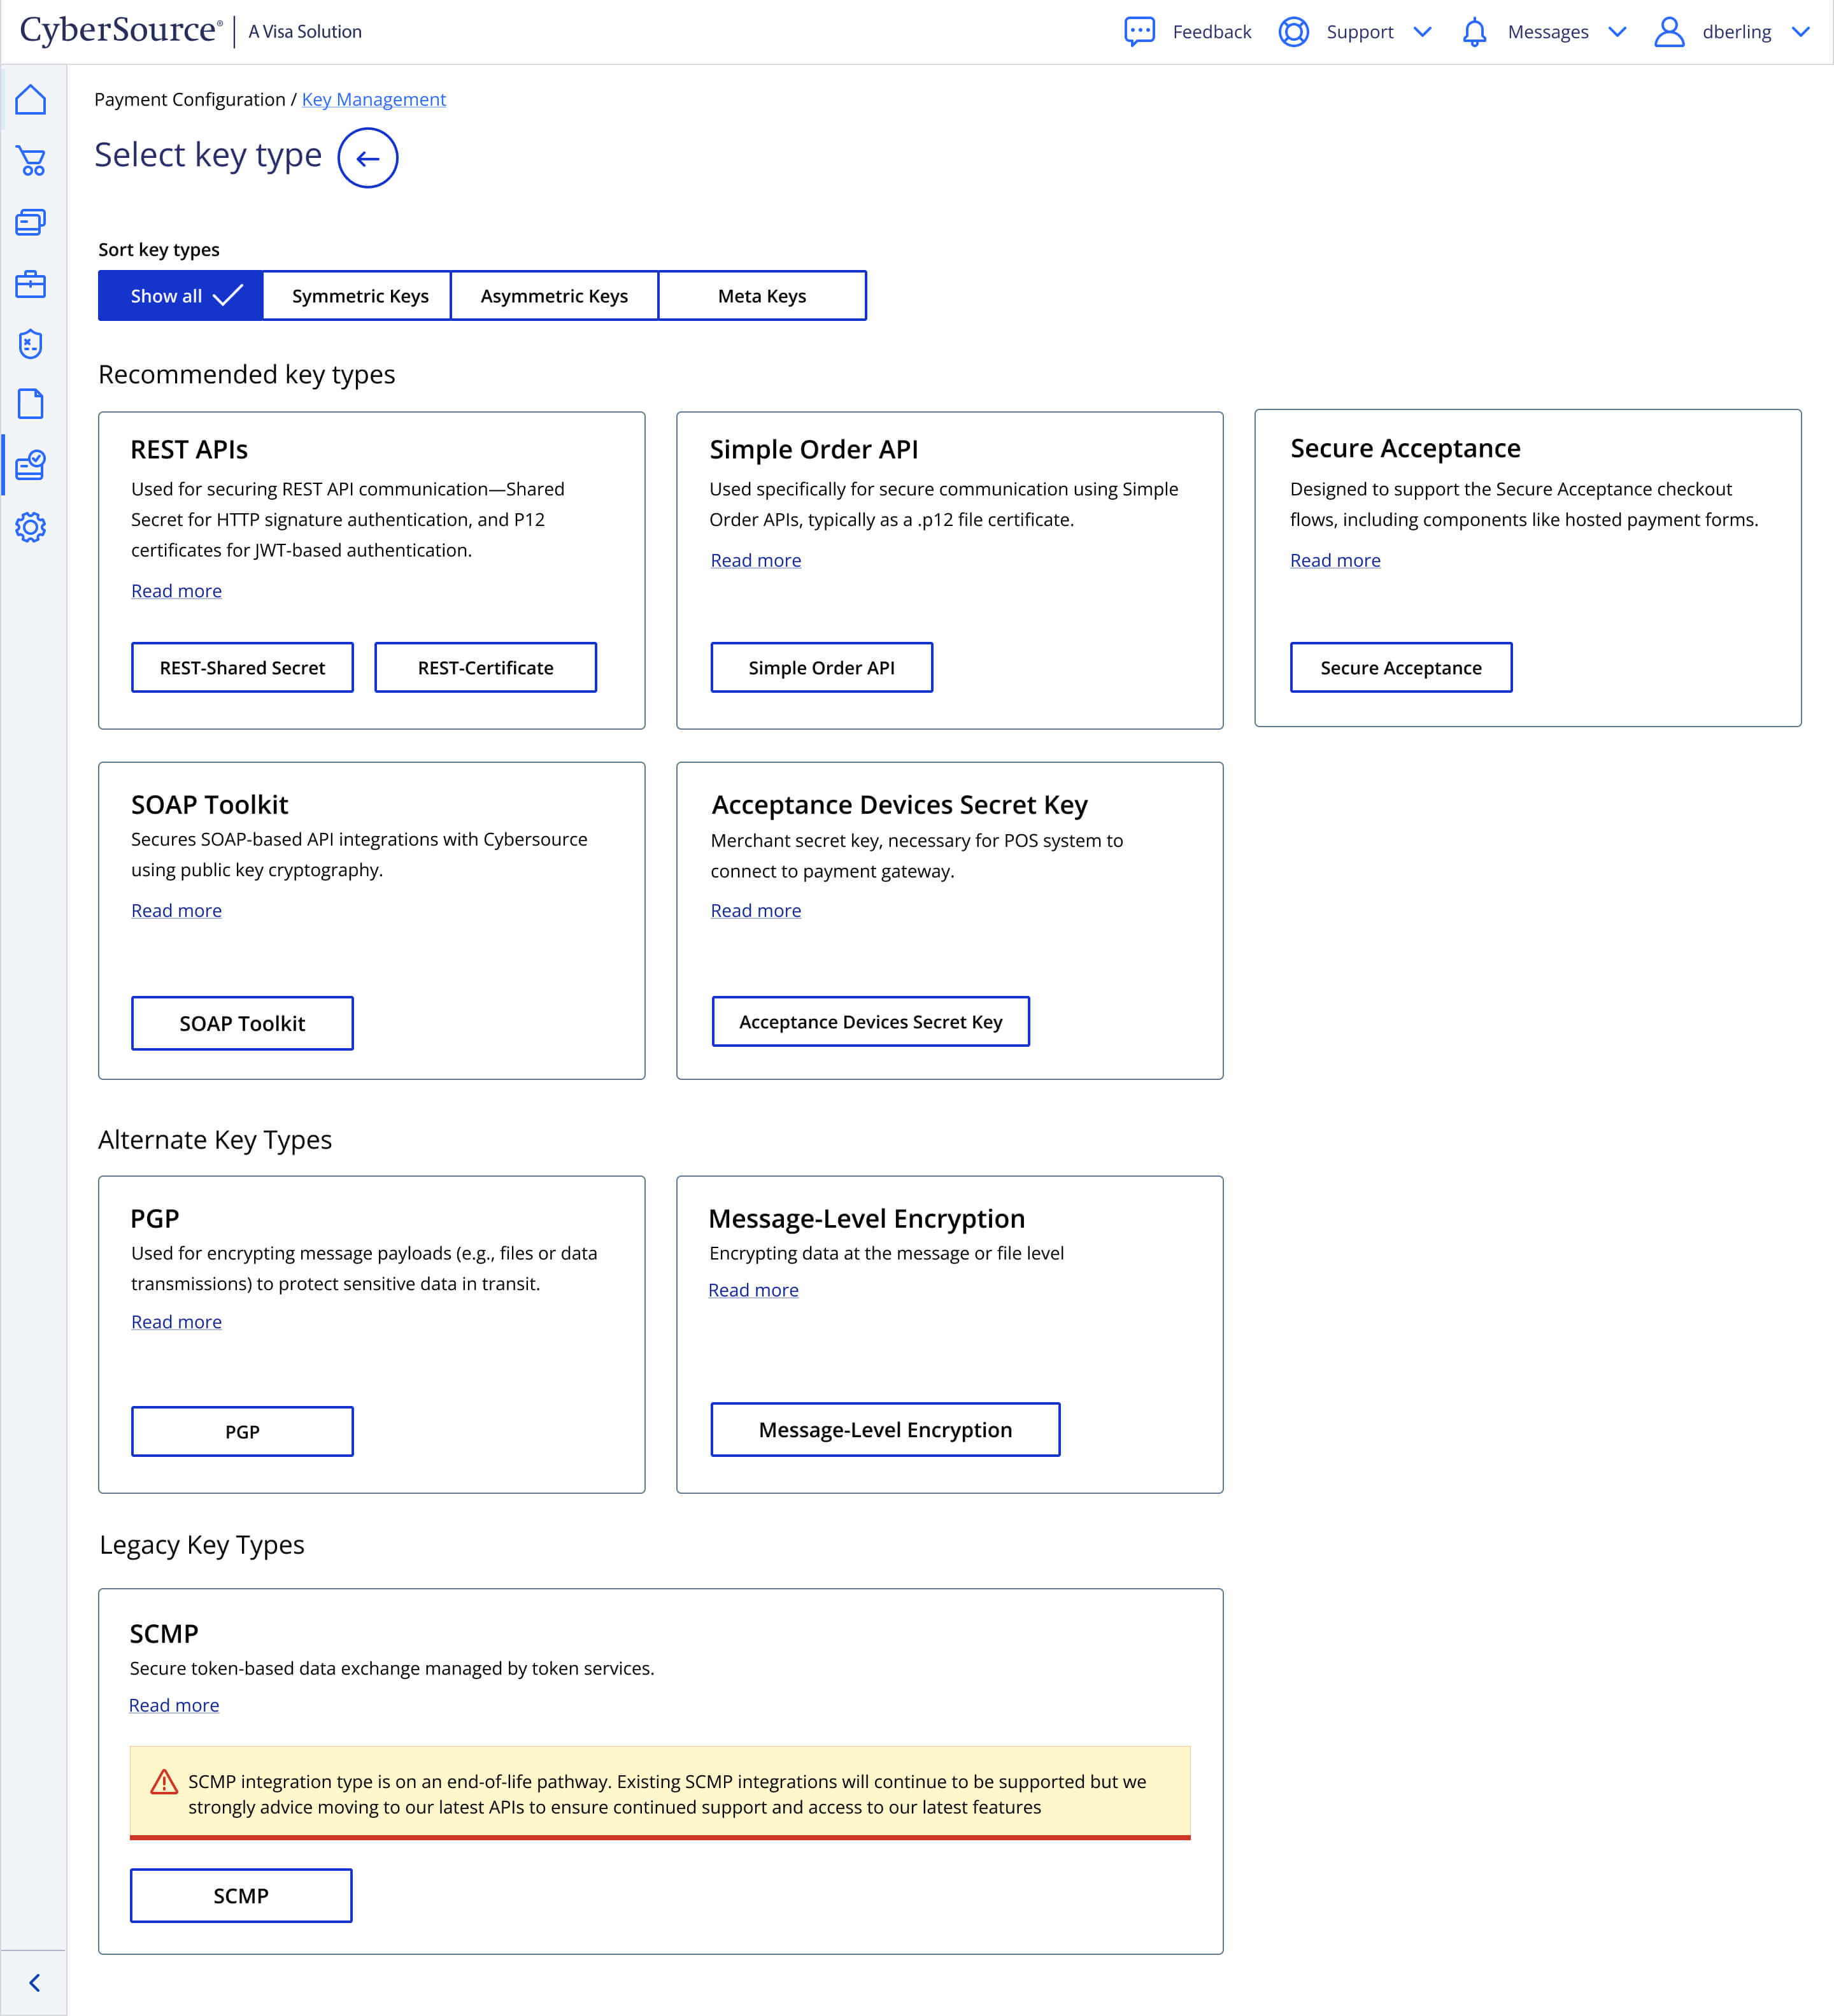Click Read more under SOAP Toolkit
Screen dimensions: 1834x2016
176,911
